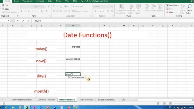Switch to Mathematical Functions sheet
194x109 pixels.
click(22, 100)
